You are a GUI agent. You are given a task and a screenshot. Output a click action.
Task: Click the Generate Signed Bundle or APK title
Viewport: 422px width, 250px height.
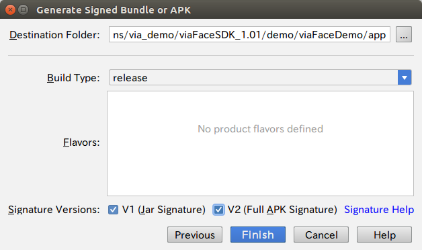tap(114, 10)
